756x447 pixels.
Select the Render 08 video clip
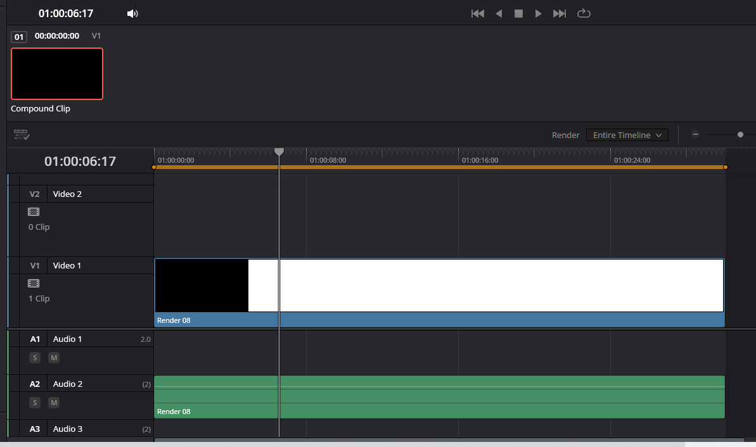click(x=439, y=291)
